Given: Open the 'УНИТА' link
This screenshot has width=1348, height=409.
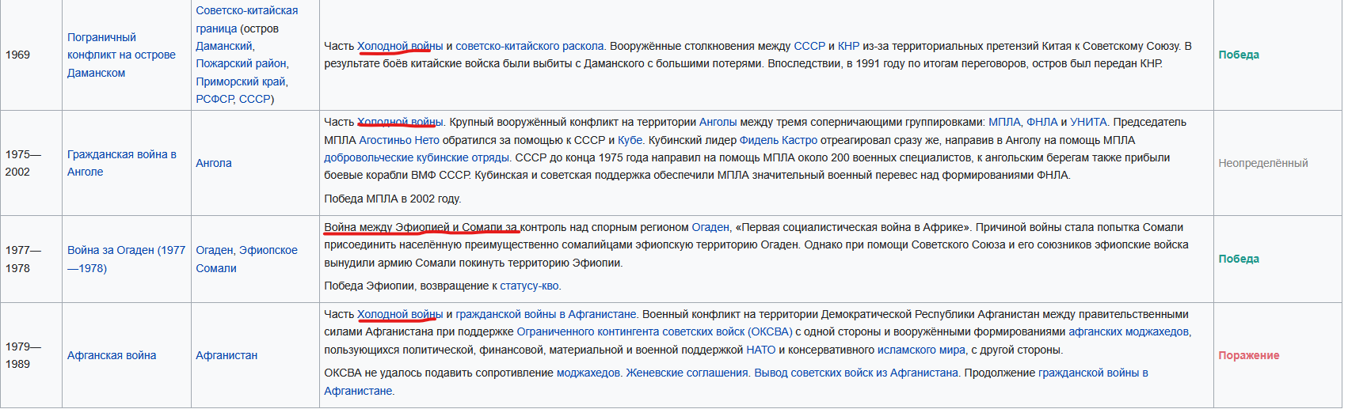Looking at the screenshot, I should 1089,122.
